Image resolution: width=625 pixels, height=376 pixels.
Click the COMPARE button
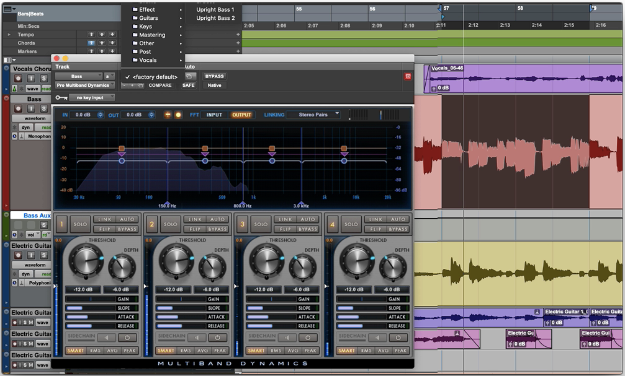coord(160,85)
